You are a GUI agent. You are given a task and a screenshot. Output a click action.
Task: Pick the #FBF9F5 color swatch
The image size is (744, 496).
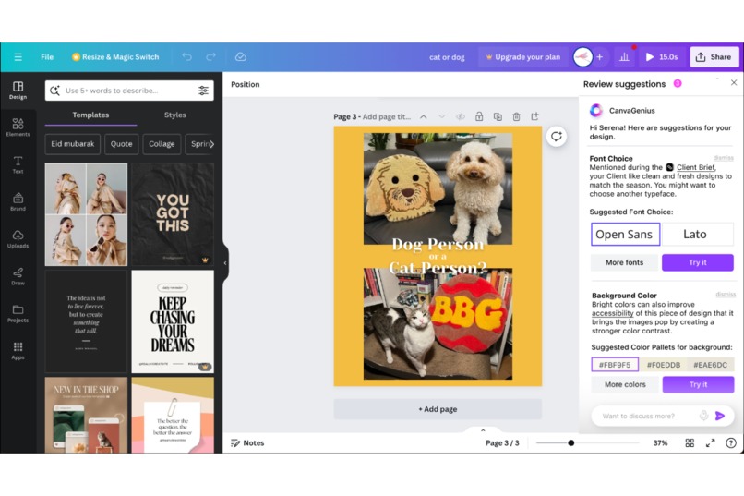click(615, 365)
